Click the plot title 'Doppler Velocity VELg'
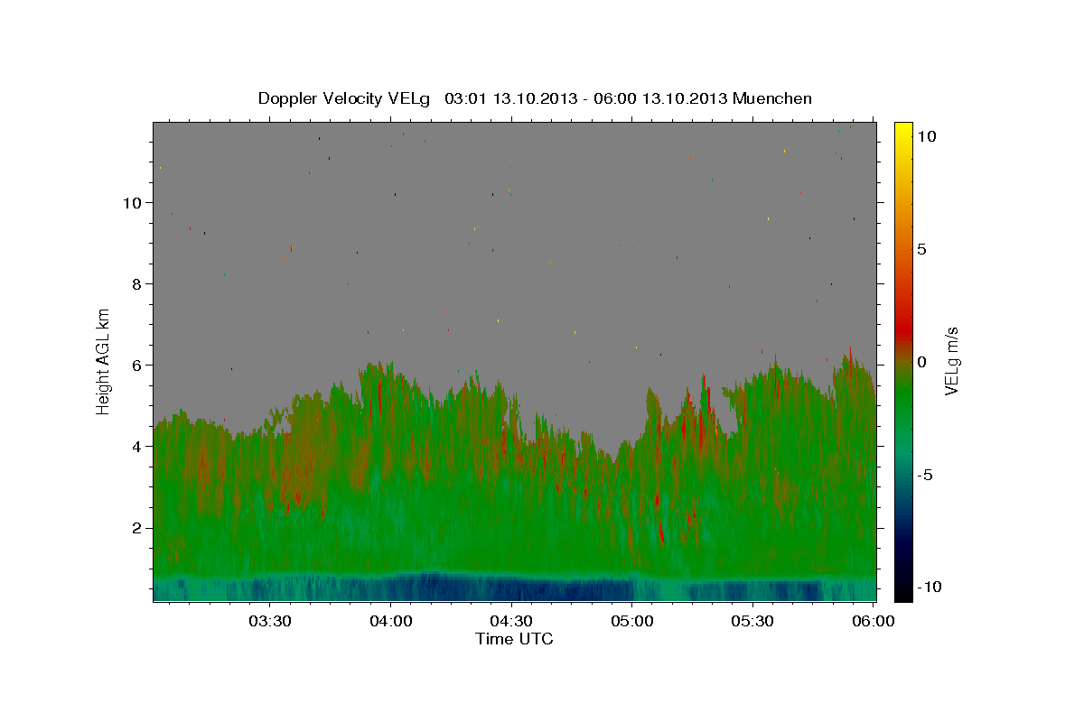The height and width of the screenshot is (722, 1084). [x=344, y=98]
